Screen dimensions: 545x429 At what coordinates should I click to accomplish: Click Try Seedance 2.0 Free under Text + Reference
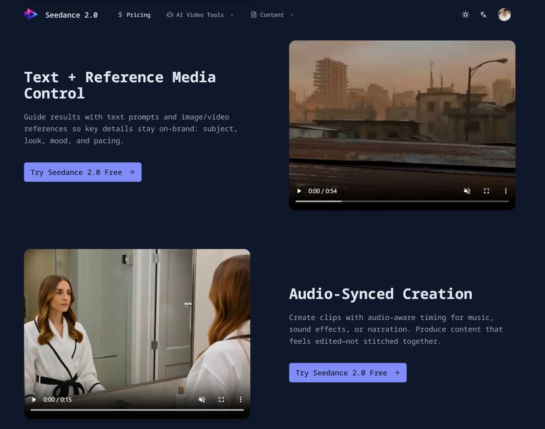[83, 172]
